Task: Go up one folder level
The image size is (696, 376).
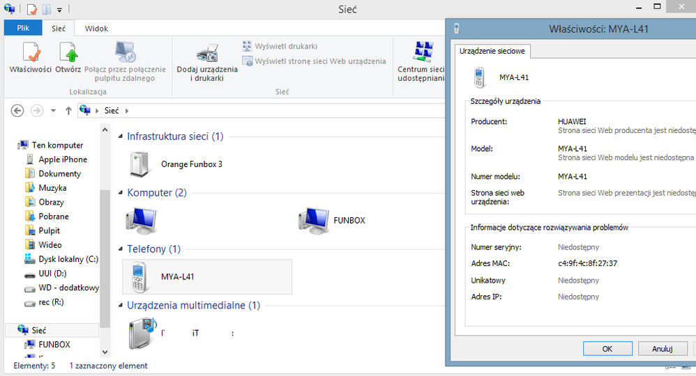Action: pyautogui.click(x=68, y=111)
